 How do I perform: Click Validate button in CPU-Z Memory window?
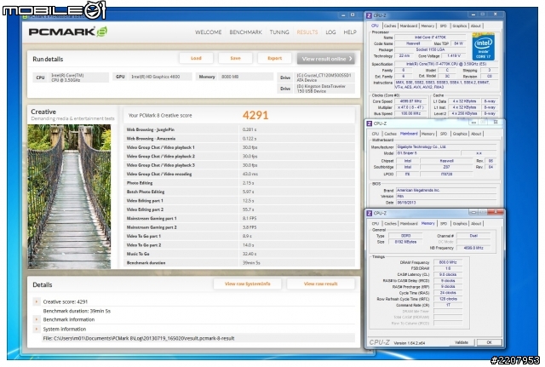click(x=462, y=342)
